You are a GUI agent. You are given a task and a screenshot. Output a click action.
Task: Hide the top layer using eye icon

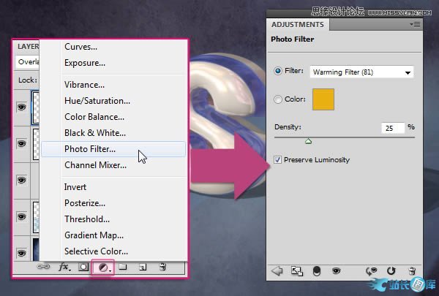pos(21,107)
